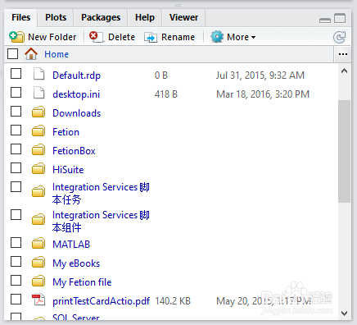Click the Rename button label
The width and height of the screenshot is (357, 325).
(x=178, y=37)
